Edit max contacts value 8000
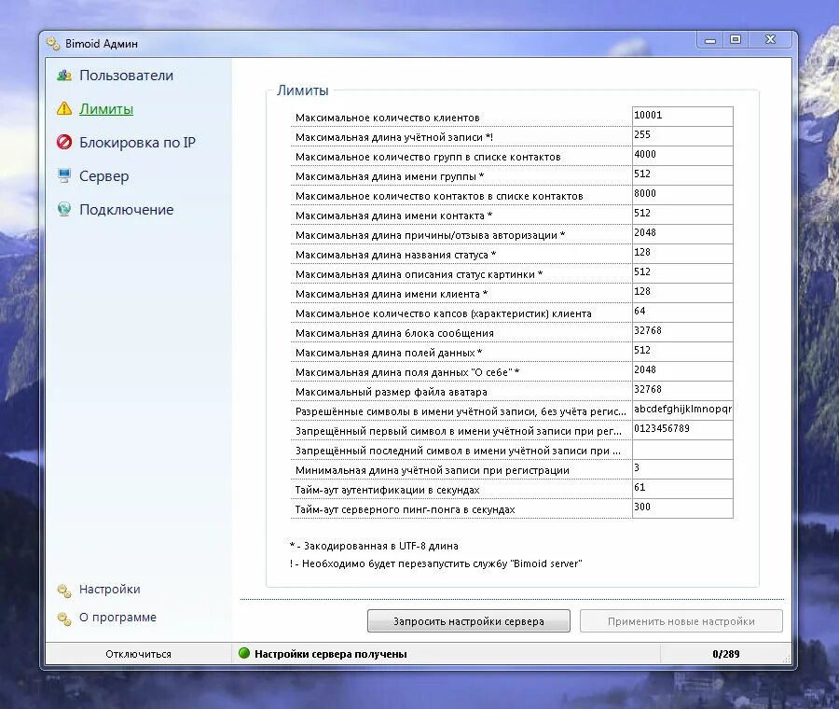This screenshot has width=839, height=709. [x=682, y=194]
